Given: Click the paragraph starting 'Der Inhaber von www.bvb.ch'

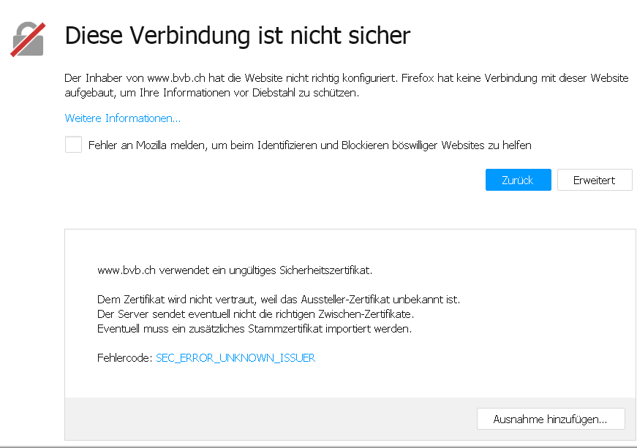Looking at the screenshot, I should [347, 86].
